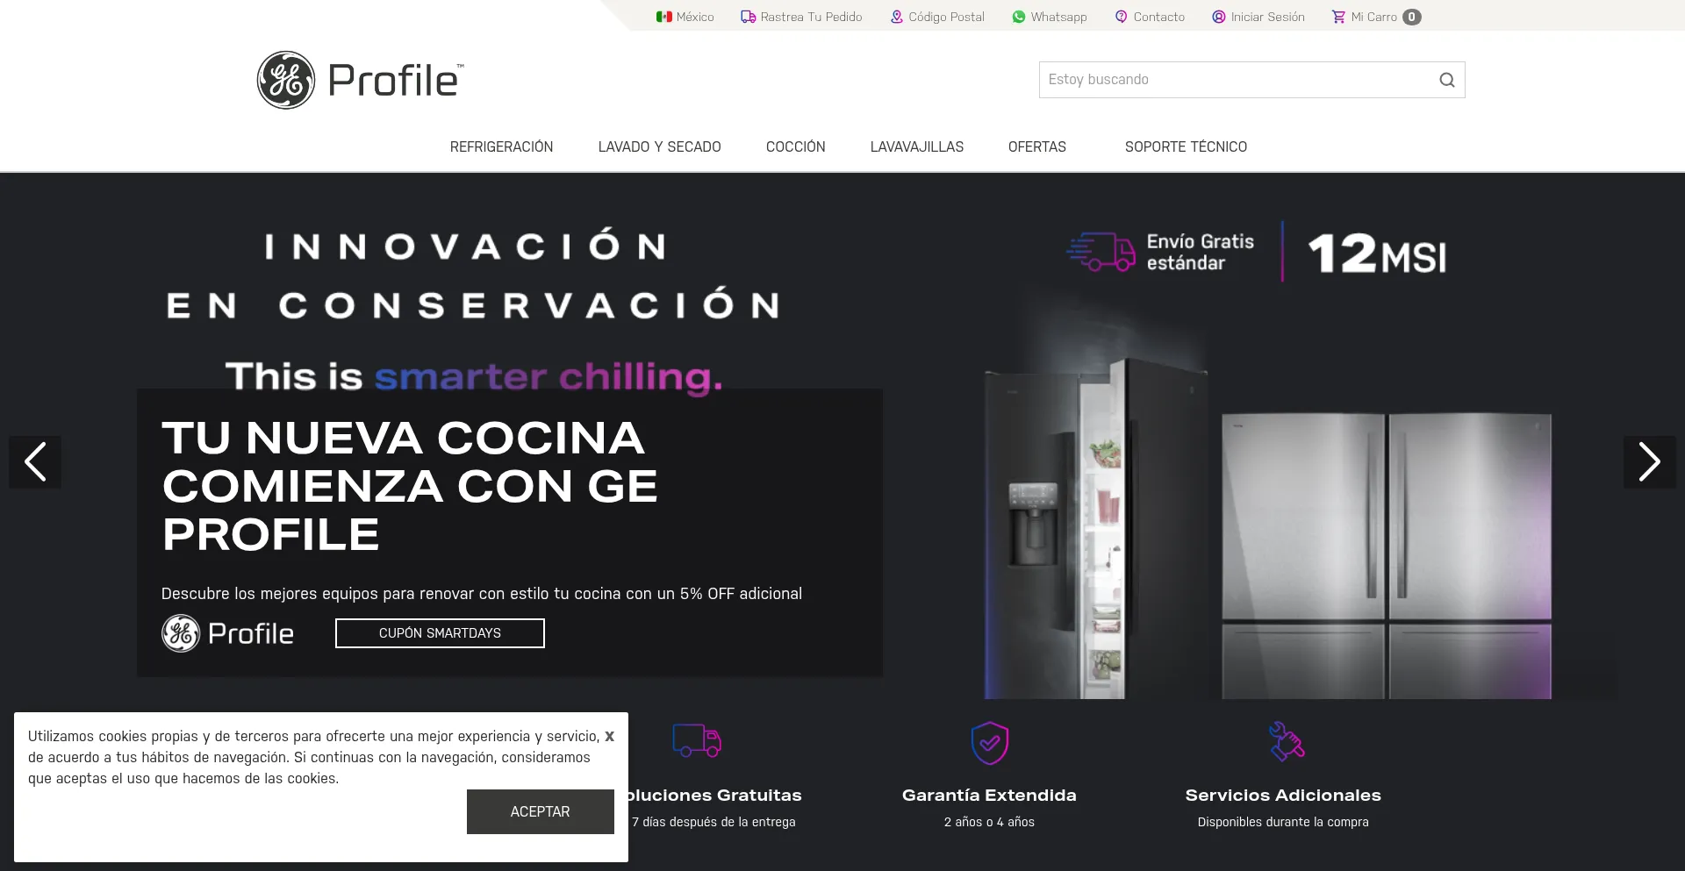
Task: Click the Contacto chat icon
Action: [1121, 17]
